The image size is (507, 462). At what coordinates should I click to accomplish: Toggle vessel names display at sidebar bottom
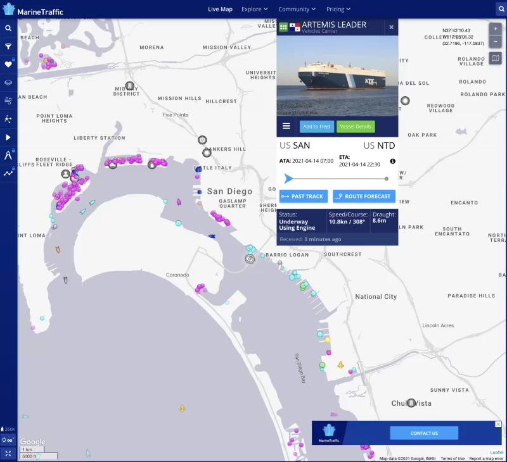pyautogui.click(x=8, y=440)
